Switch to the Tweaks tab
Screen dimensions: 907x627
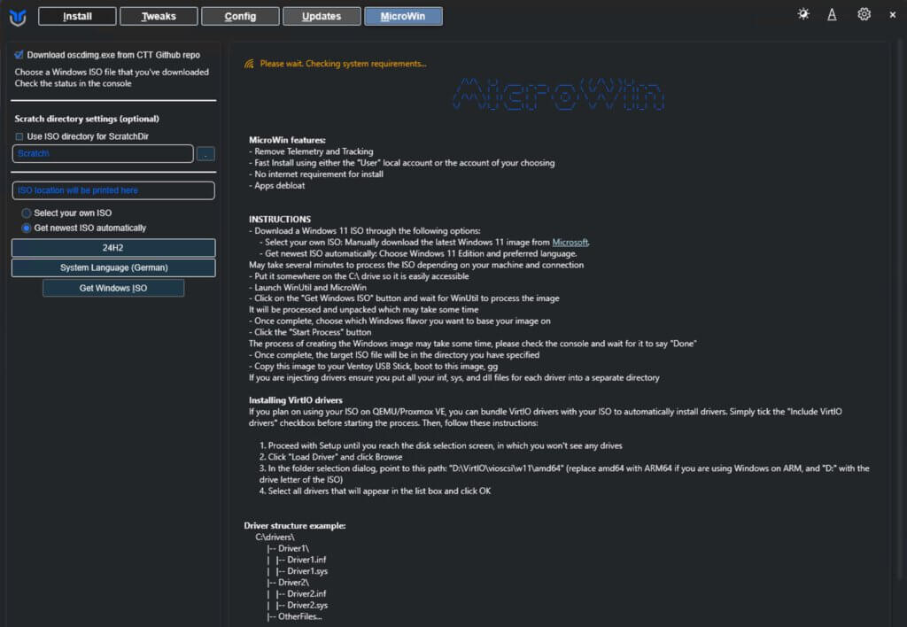click(159, 16)
